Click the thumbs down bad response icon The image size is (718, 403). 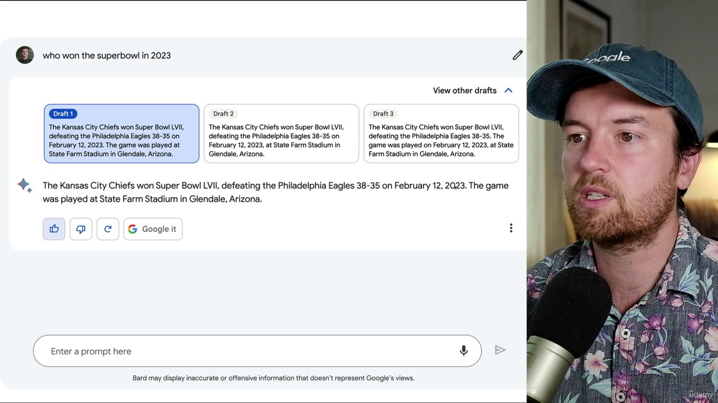click(x=81, y=229)
